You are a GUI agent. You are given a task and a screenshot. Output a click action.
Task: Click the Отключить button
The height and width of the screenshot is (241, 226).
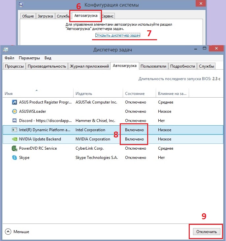[x=207, y=232]
